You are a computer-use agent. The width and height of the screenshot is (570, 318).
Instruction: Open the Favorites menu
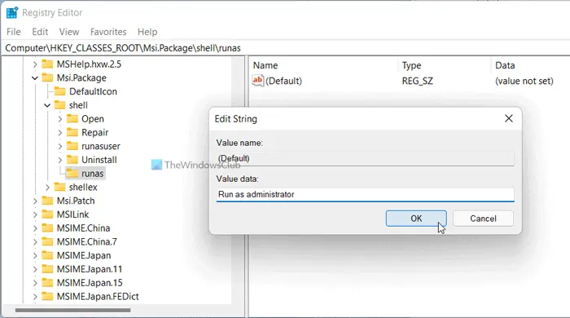[x=108, y=32]
